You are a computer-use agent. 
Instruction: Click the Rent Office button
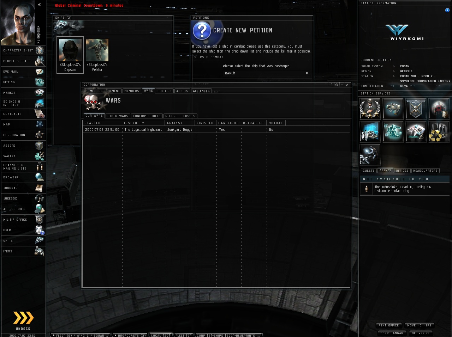click(389, 325)
